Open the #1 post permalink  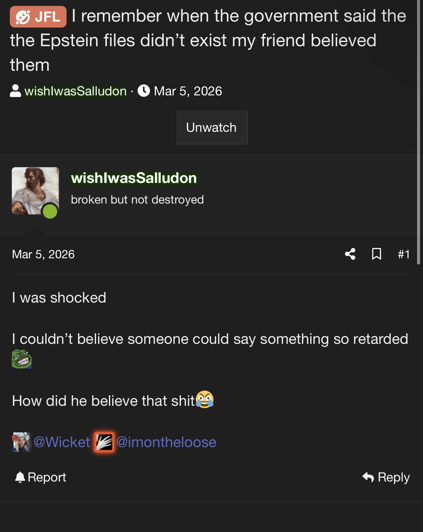[x=404, y=254]
